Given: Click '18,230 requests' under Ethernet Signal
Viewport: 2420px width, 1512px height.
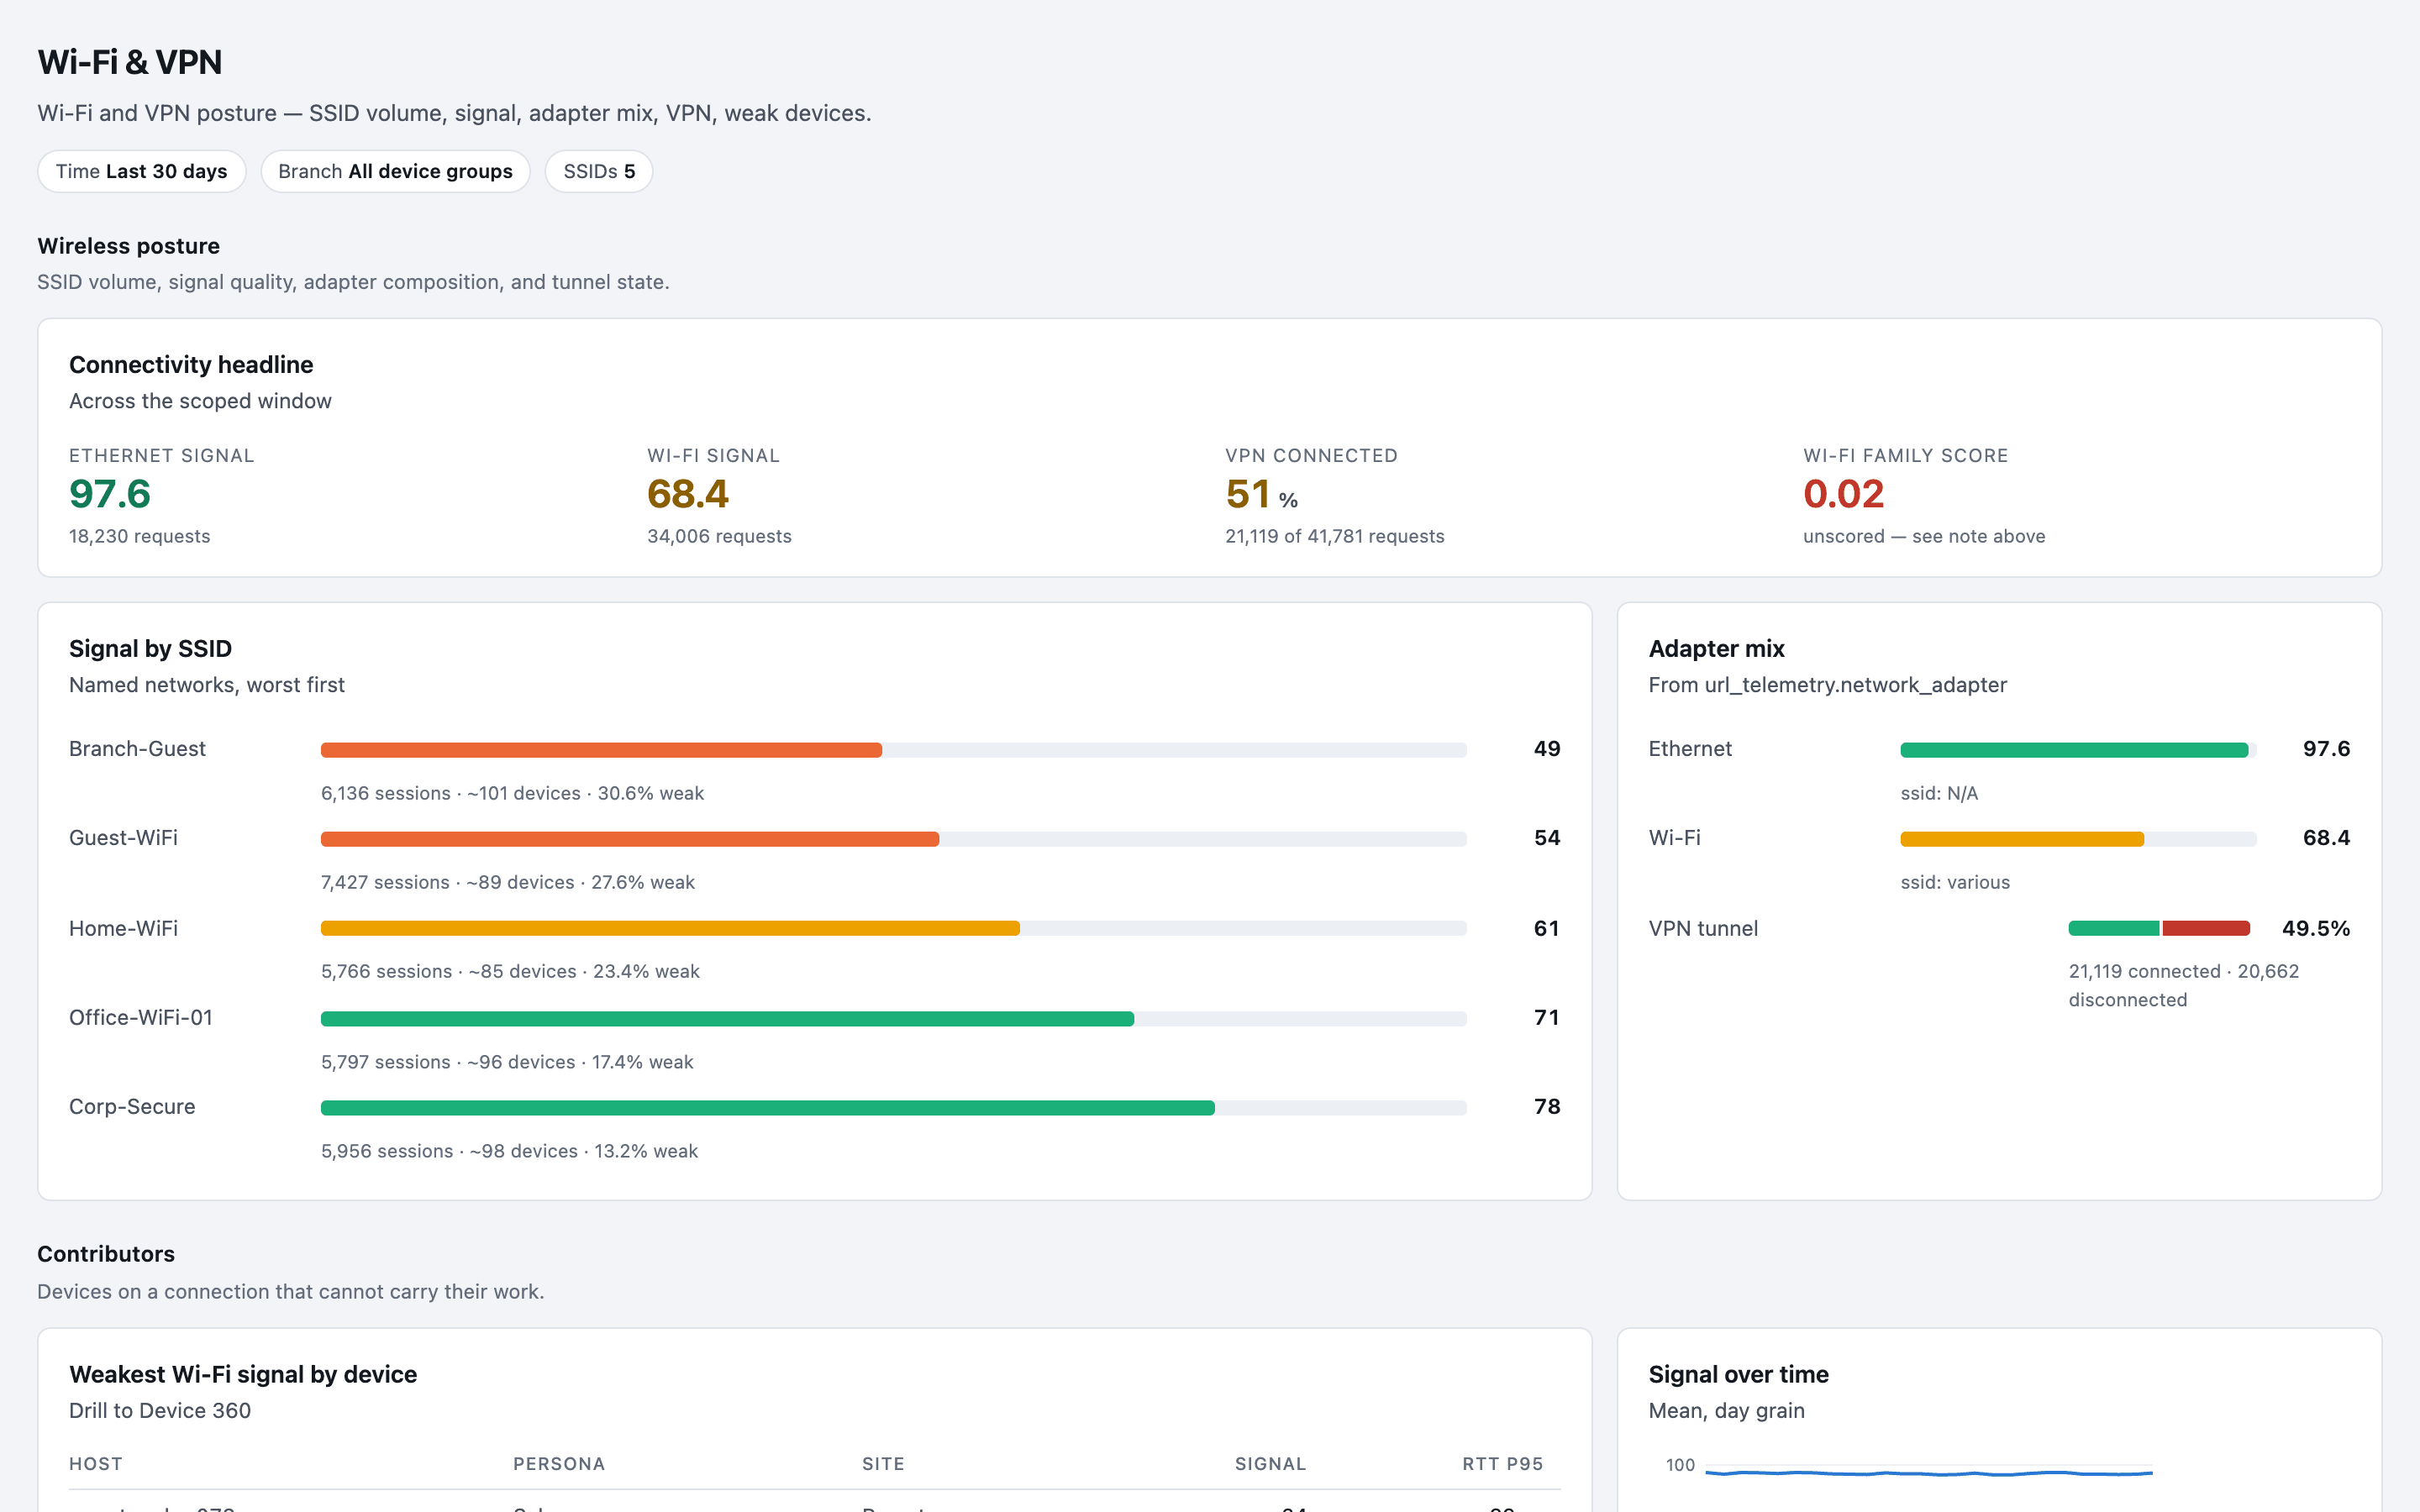Looking at the screenshot, I should pos(139,536).
